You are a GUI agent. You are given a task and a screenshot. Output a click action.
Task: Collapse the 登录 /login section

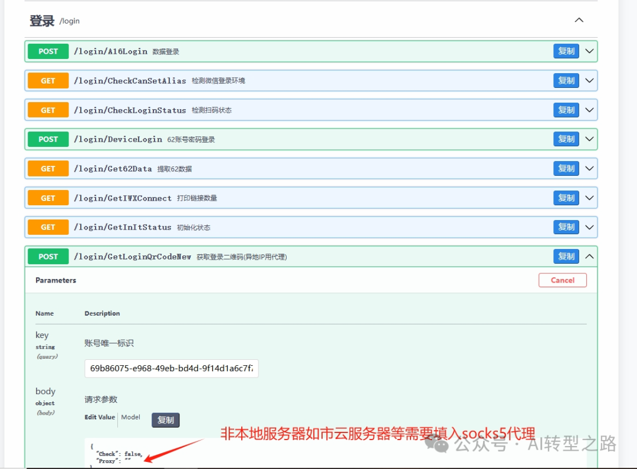click(579, 19)
